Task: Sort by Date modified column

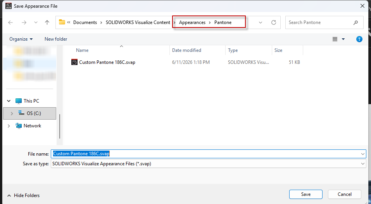Action: click(x=186, y=50)
